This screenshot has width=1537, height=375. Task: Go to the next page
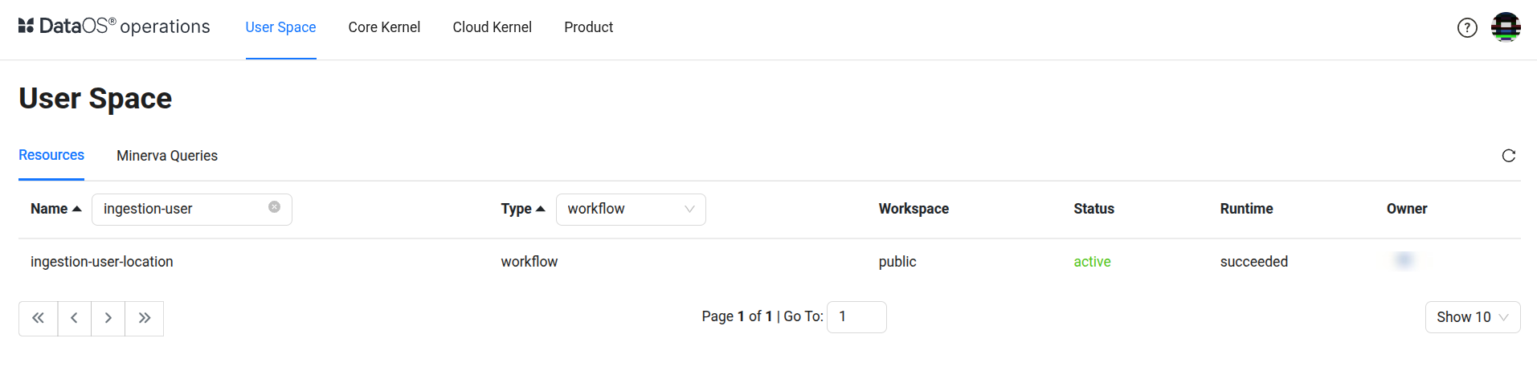[108, 318]
